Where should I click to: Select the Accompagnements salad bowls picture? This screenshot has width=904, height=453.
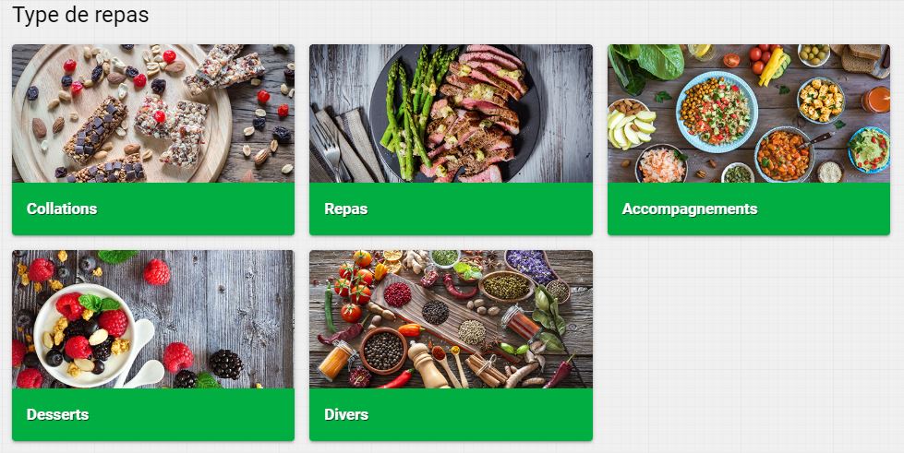pyautogui.click(x=749, y=113)
